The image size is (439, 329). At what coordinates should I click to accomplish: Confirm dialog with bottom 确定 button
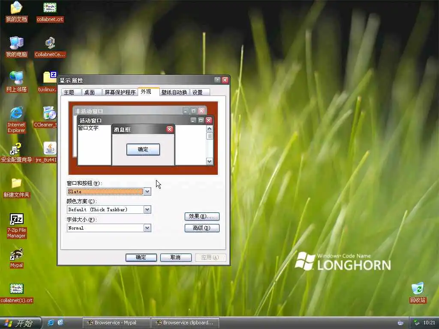tap(141, 257)
